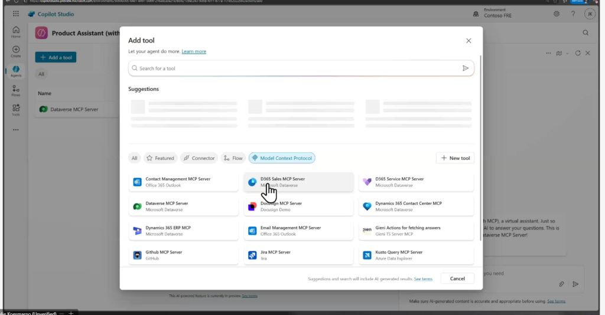Open the See terms link in the dialog footer
This screenshot has height=315, width=605.
(423, 279)
